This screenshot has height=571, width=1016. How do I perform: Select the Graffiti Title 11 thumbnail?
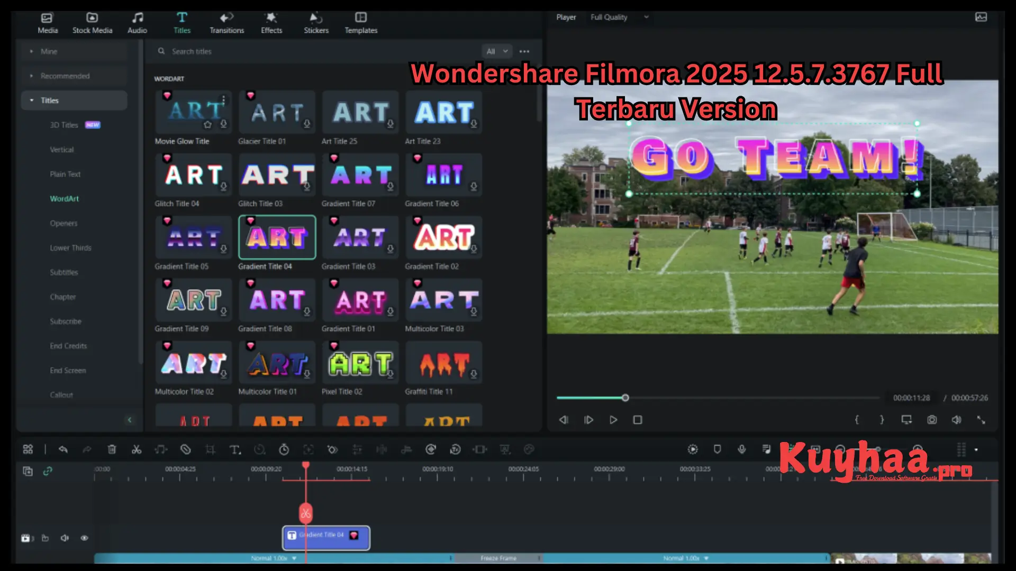443,362
